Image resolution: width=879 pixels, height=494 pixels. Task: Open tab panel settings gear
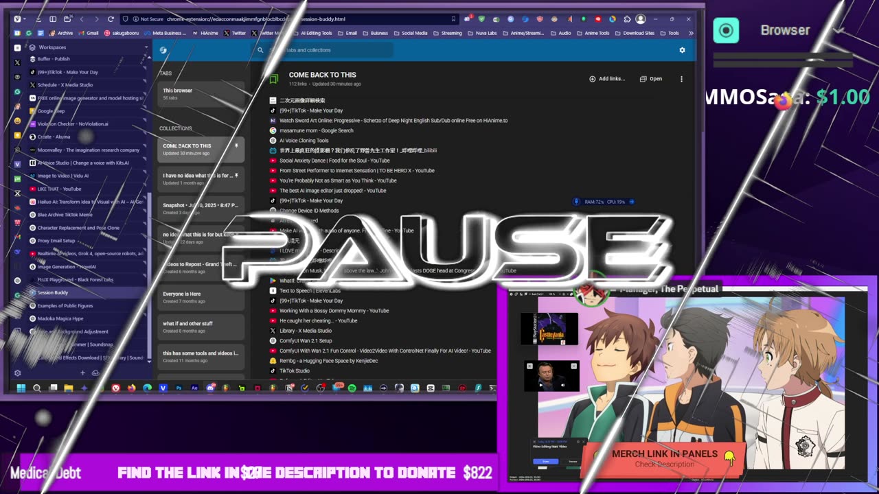18,373
